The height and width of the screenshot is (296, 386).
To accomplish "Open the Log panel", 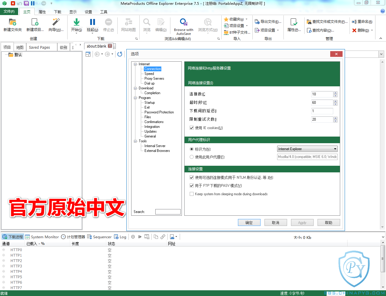I will [x=120, y=237].
